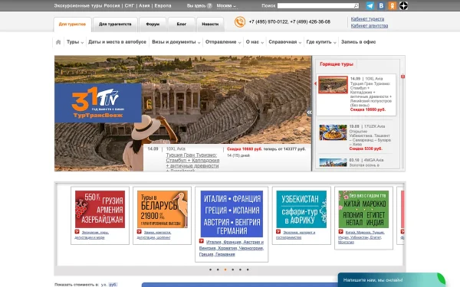
Task: Go to home via house icon
Action: click(x=58, y=42)
